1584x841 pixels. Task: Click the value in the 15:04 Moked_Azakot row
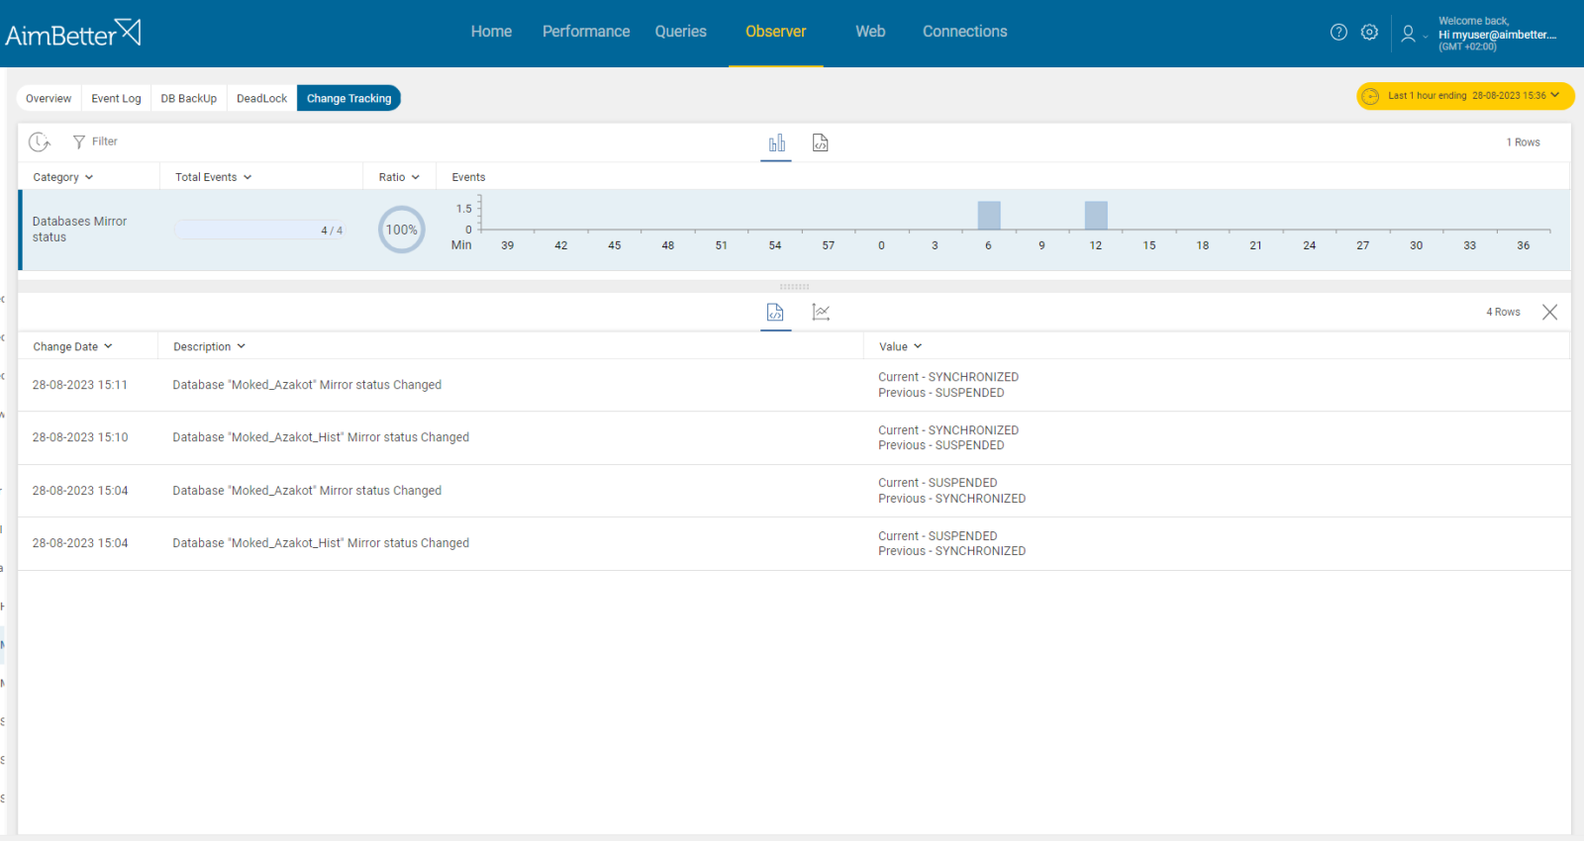(952, 492)
